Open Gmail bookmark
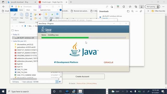Image resolution: width=167 pixels, height=94 pixels. pyautogui.click(x=5, y=11)
